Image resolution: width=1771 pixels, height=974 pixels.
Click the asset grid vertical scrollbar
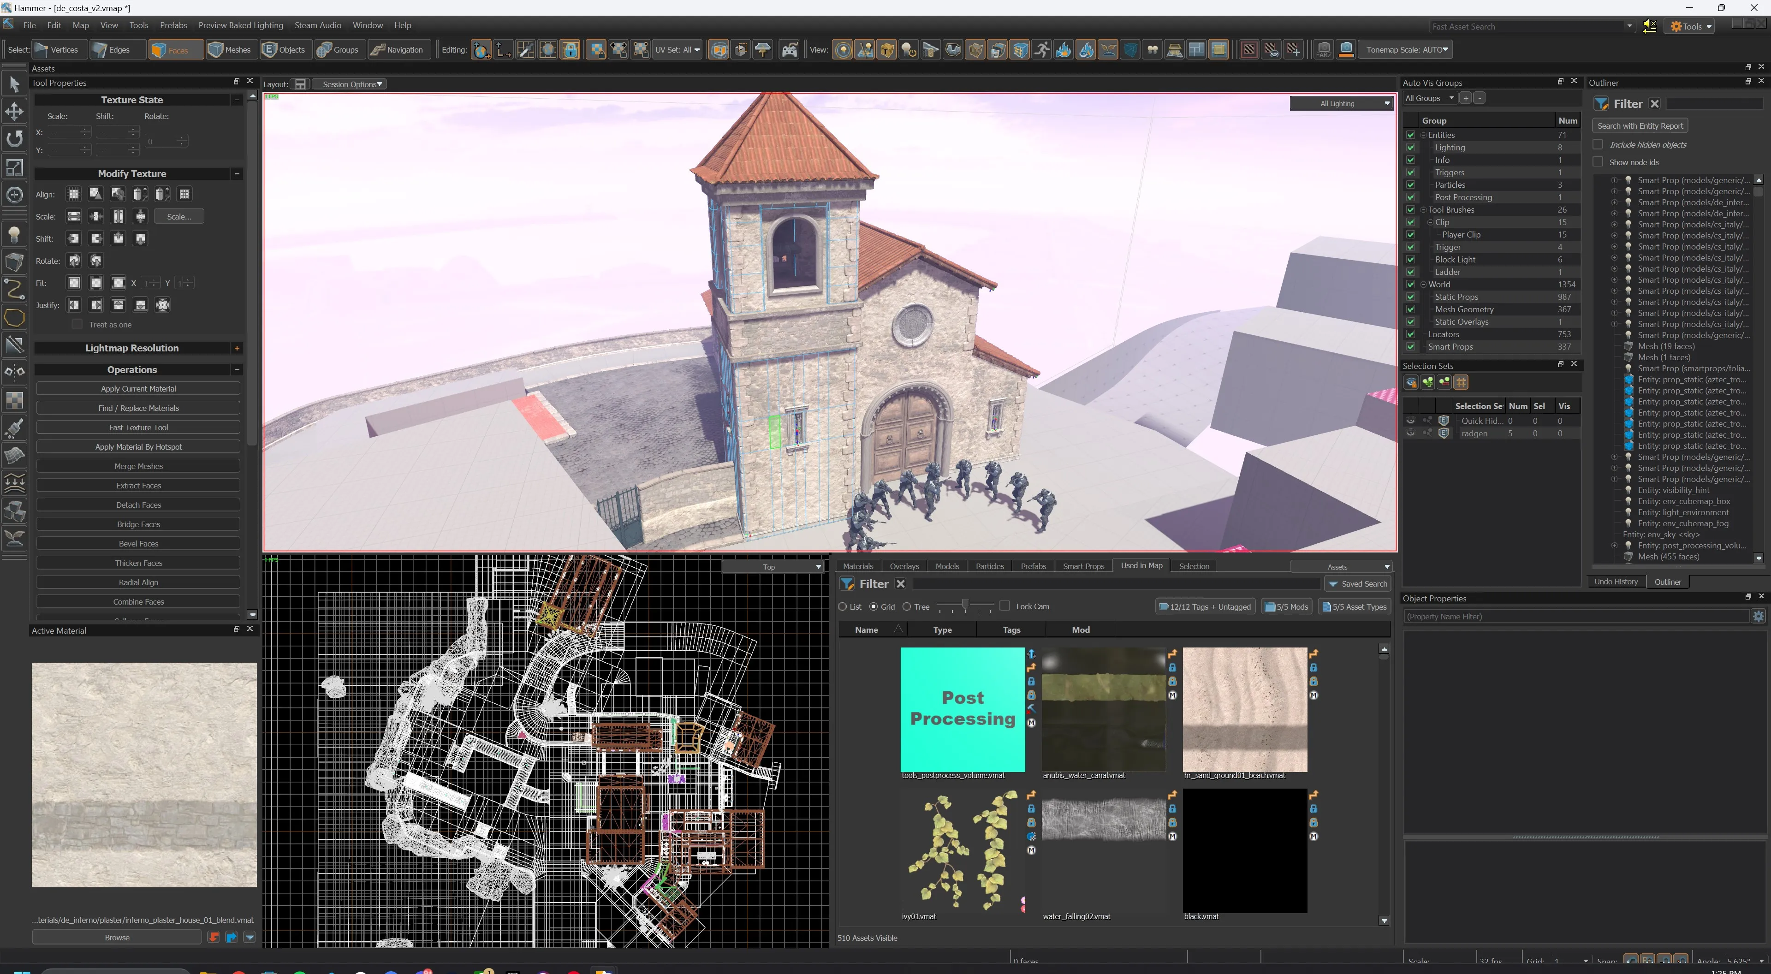(1384, 658)
